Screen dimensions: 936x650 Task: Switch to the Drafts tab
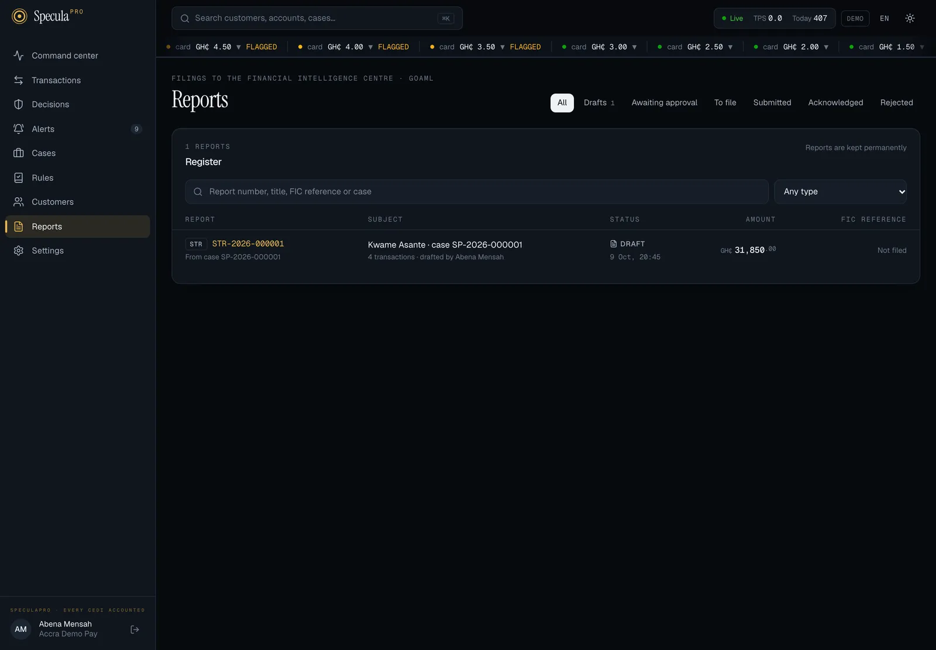[x=599, y=103]
